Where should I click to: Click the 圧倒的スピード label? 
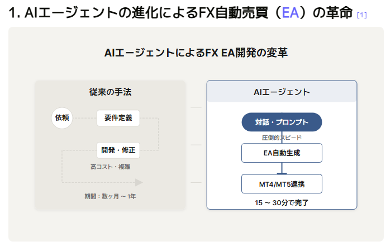click(x=282, y=138)
